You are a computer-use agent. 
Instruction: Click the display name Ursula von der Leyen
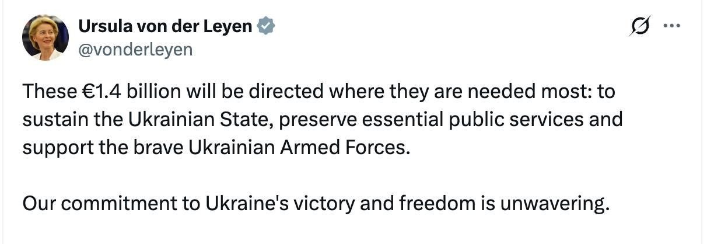165,26
